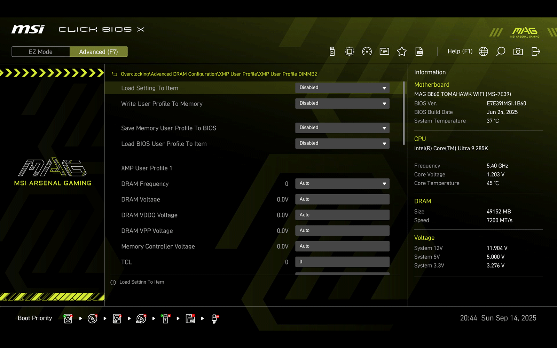The height and width of the screenshot is (348, 557).
Task: Select the Load Setting To Item label
Action: click(x=150, y=88)
